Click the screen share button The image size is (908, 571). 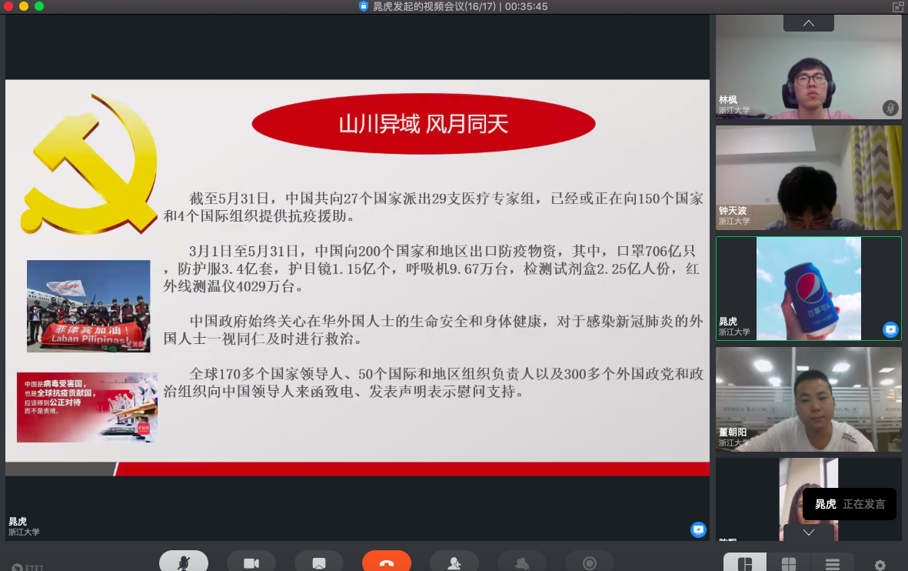[x=318, y=563]
